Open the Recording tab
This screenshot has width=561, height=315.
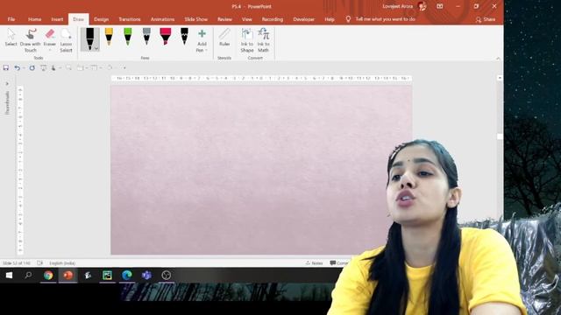pyautogui.click(x=273, y=19)
